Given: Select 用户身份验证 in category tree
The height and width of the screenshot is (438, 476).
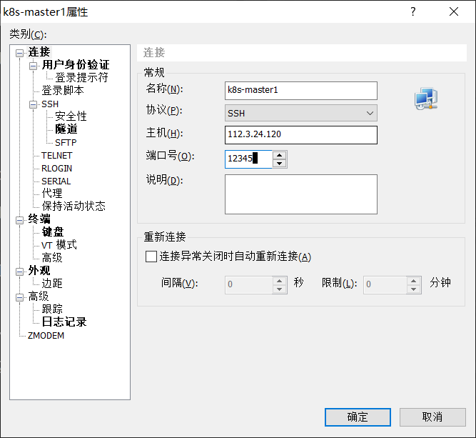Looking at the screenshot, I should pyautogui.click(x=76, y=65).
